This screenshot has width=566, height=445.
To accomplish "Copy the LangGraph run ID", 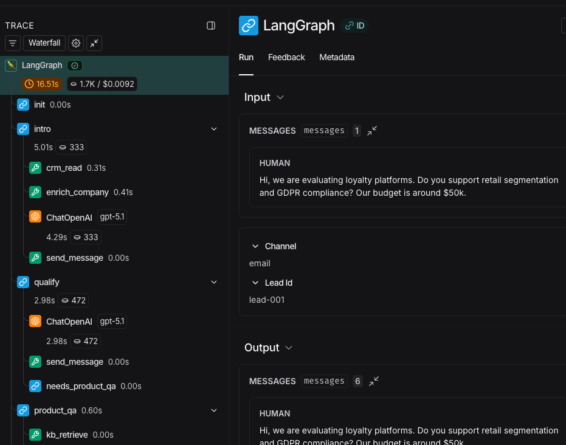I will tap(355, 26).
